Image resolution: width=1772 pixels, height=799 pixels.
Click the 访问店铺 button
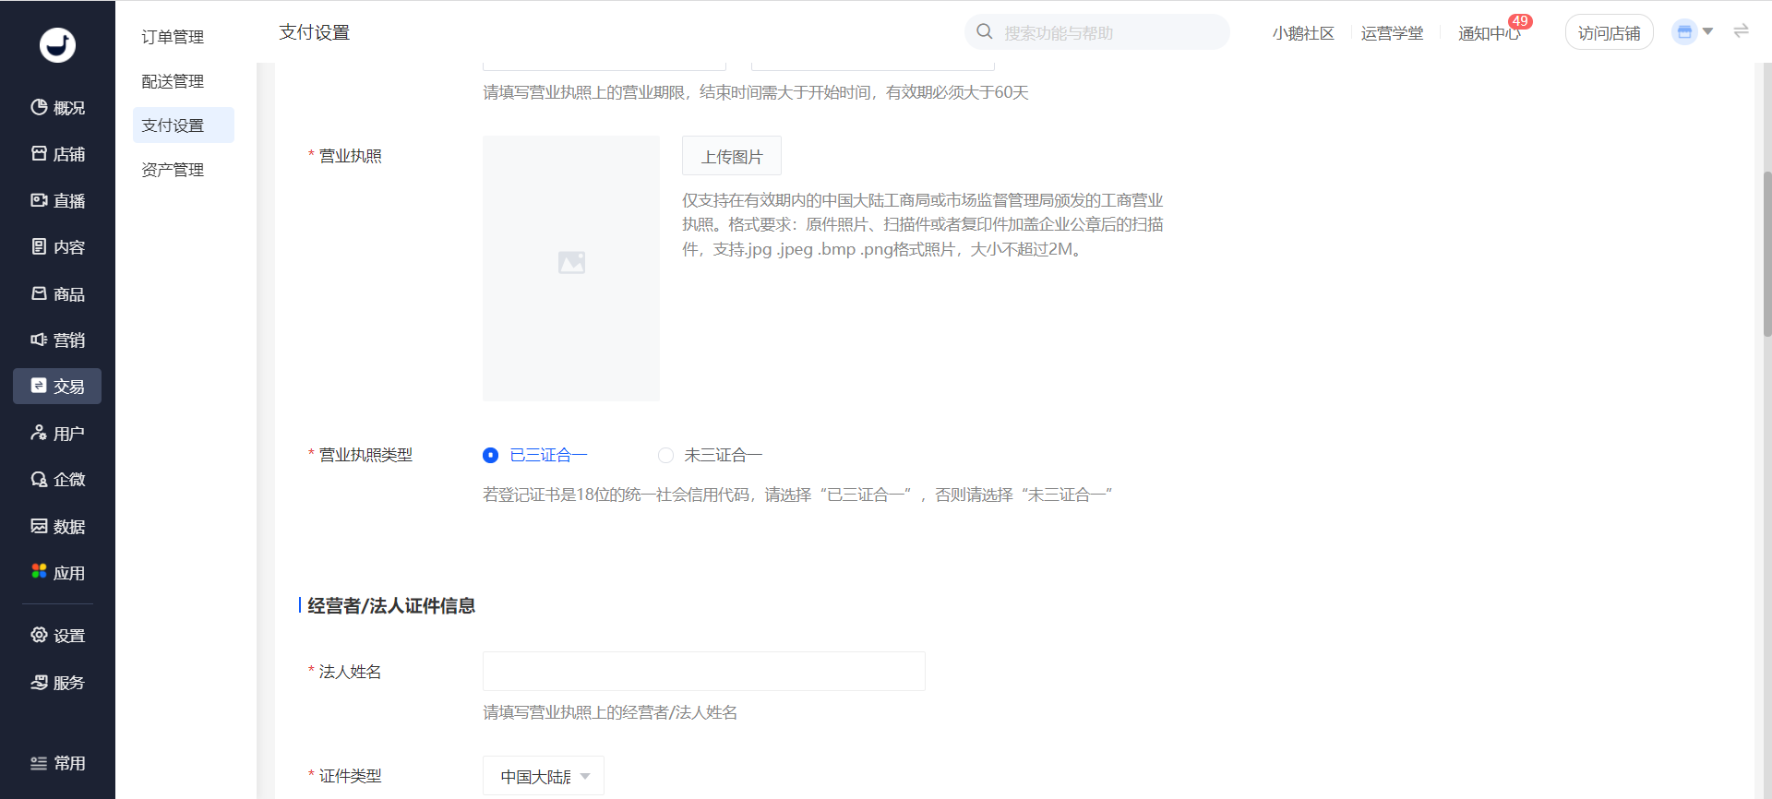click(1609, 32)
